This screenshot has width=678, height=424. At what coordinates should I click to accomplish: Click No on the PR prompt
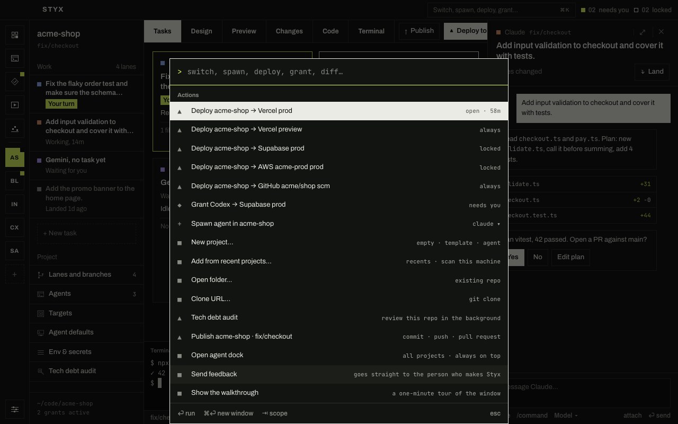[538, 257]
